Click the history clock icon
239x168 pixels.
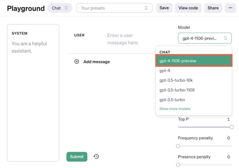tap(96, 156)
